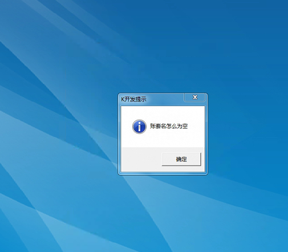
Task: Click gray footer area left of 确定
Action: [141, 159]
